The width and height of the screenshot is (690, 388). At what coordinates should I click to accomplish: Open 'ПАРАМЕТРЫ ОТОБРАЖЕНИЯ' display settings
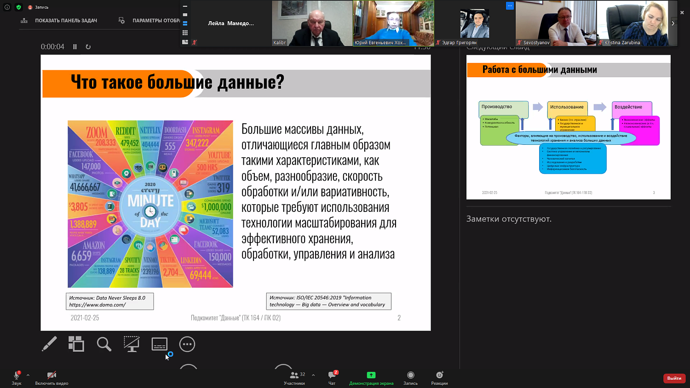pyautogui.click(x=149, y=21)
